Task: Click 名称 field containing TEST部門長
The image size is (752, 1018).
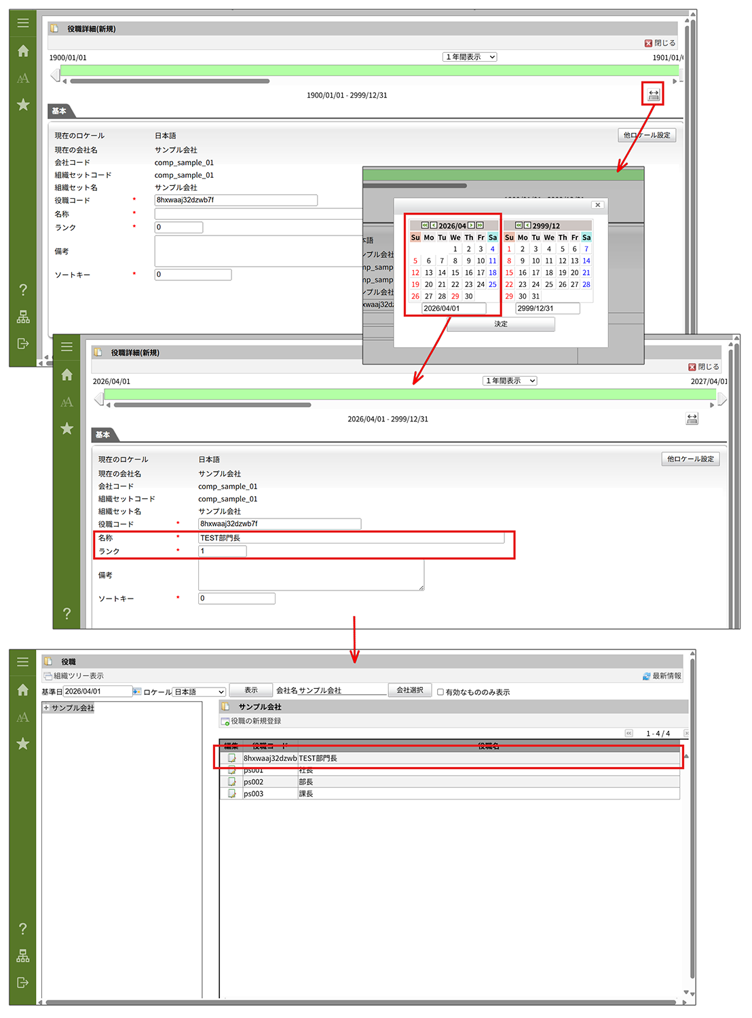Action: tap(351, 538)
